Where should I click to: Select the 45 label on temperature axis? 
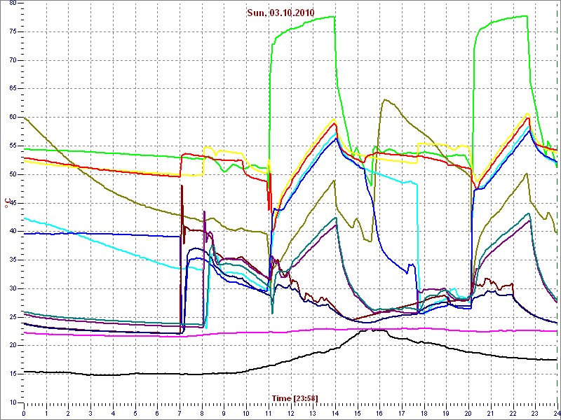tap(12, 203)
